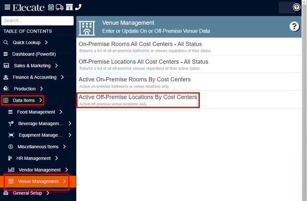The width and height of the screenshot is (307, 201).
Task: Click the Quick Lookup magnifier icon
Action: point(6,42)
